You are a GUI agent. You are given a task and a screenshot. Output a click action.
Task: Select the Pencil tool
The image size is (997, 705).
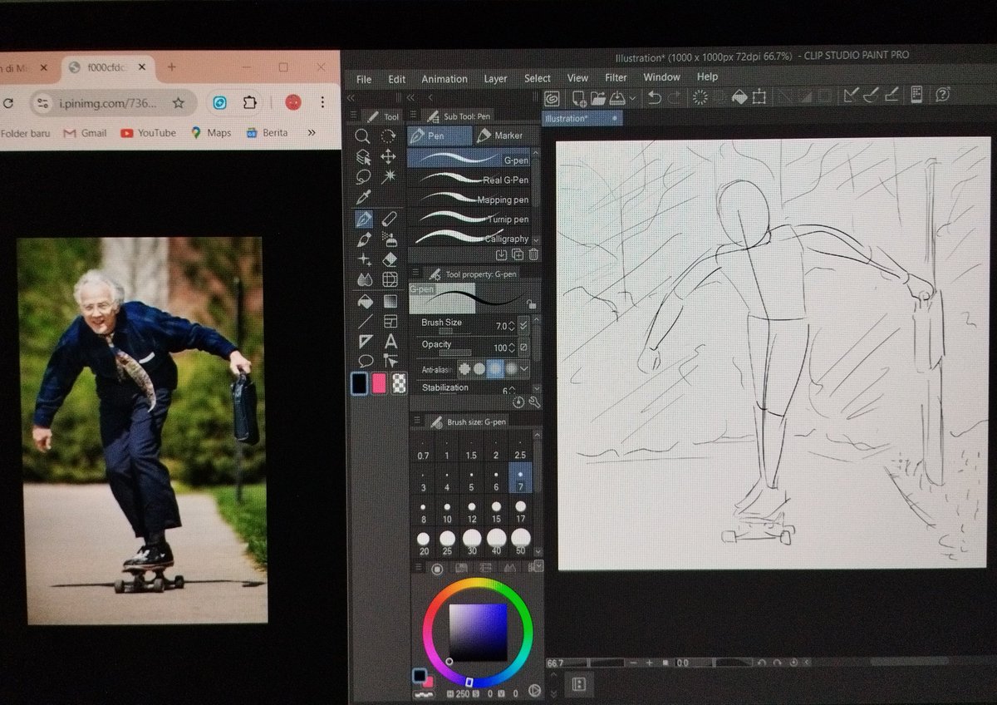coord(389,219)
